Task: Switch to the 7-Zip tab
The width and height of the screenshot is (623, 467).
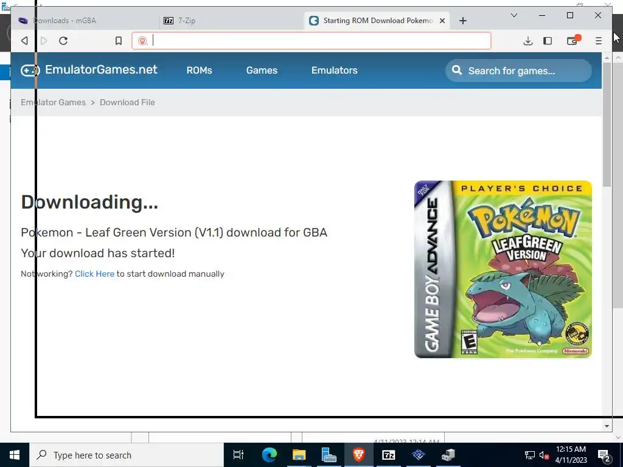Action: pyautogui.click(x=232, y=21)
